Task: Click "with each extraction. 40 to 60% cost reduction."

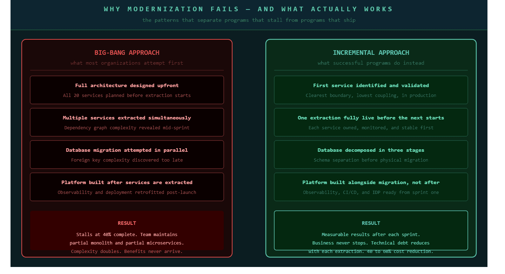Action: (371, 252)
